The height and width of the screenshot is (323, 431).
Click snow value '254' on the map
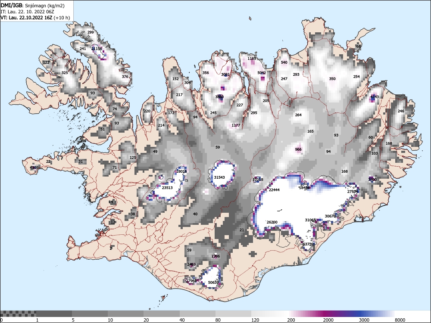coord(356,77)
